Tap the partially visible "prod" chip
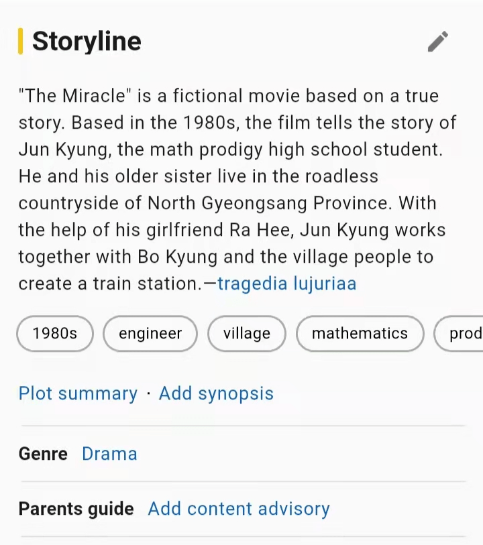 (464, 333)
